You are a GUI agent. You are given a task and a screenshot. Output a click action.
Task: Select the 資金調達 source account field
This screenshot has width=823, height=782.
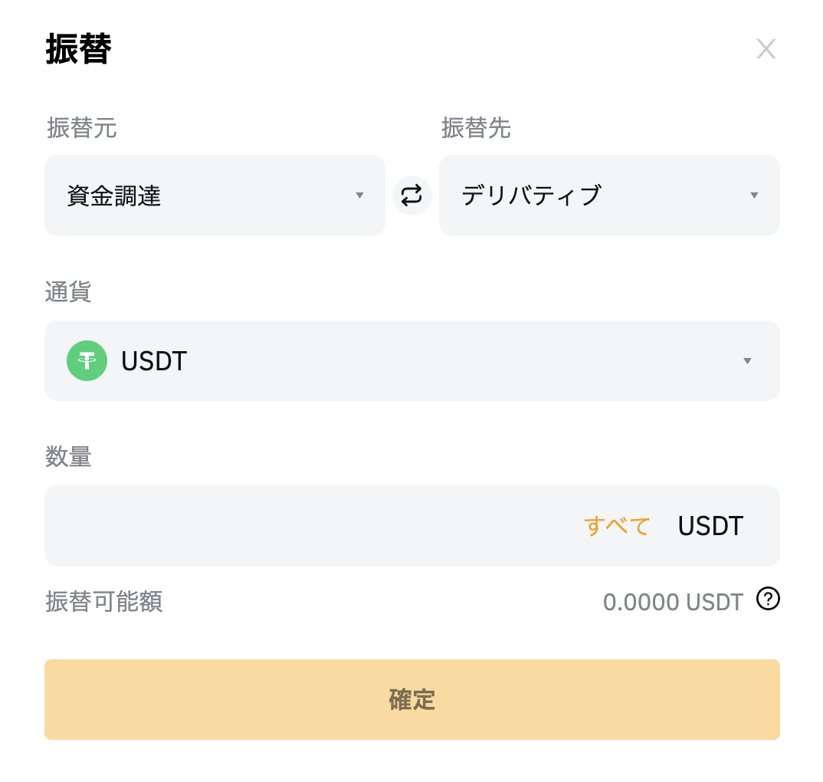215,195
